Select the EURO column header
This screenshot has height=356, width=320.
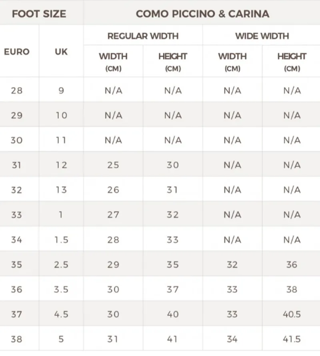(x=17, y=52)
